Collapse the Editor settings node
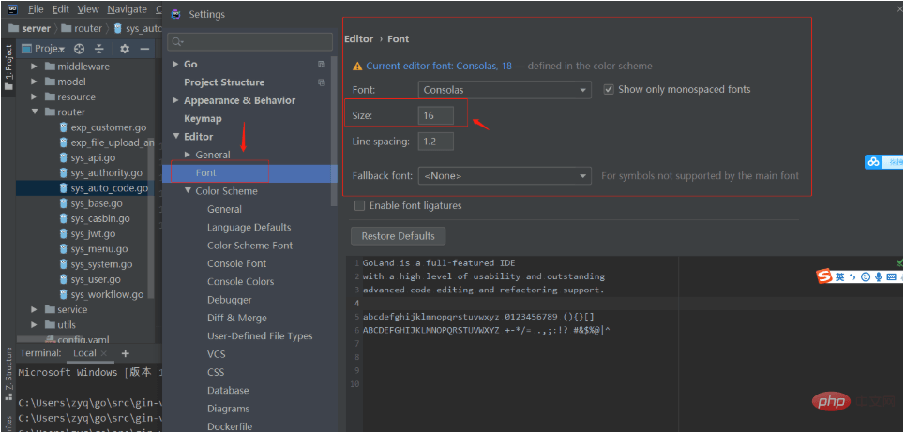The image size is (905, 432). click(x=176, y=137)
